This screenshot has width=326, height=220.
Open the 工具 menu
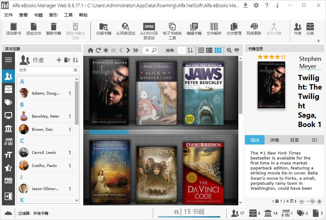pos(68,15)
